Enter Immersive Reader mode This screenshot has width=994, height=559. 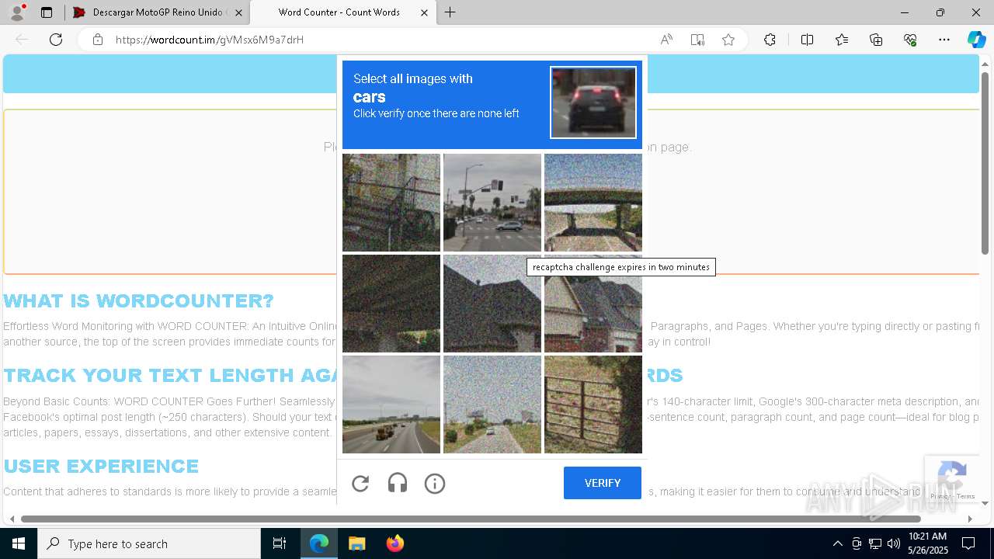697,40
